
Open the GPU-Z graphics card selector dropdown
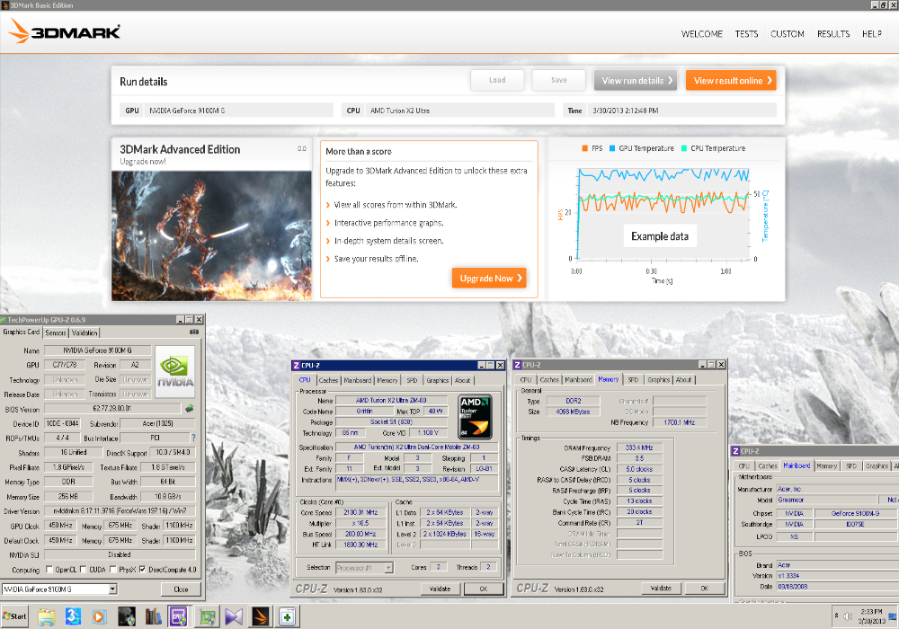[x=113, y=589]
